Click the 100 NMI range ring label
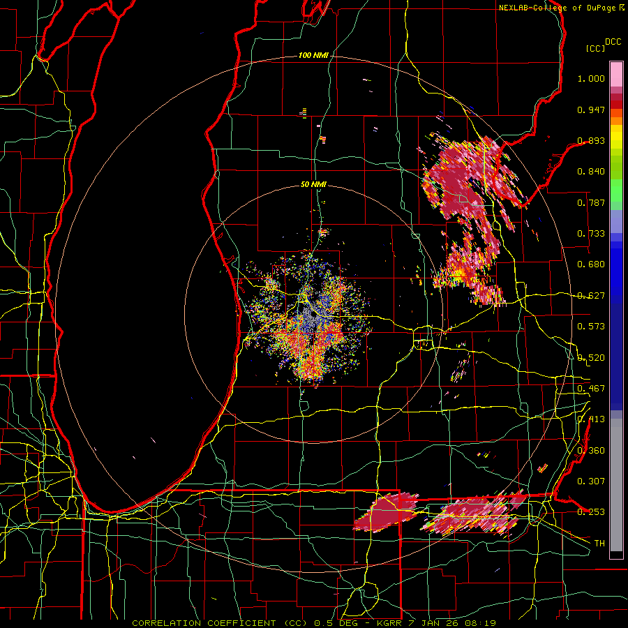This screenshot has height=628, width=628. (x=313, y=55)
